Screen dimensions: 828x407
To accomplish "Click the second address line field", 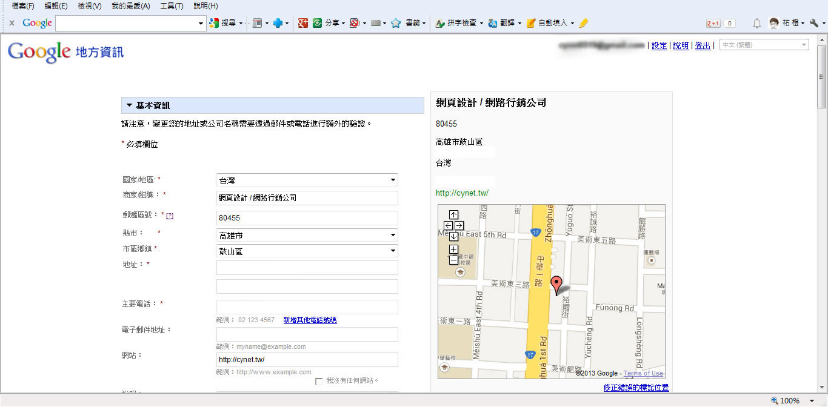I will point(307,286).
